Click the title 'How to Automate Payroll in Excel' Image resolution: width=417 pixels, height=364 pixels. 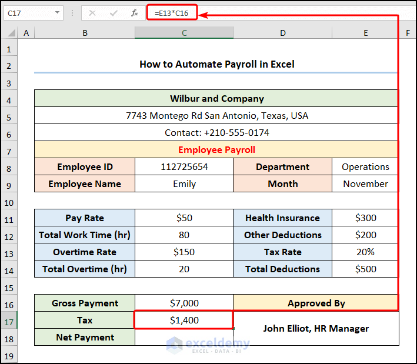[x=217, y=64]
